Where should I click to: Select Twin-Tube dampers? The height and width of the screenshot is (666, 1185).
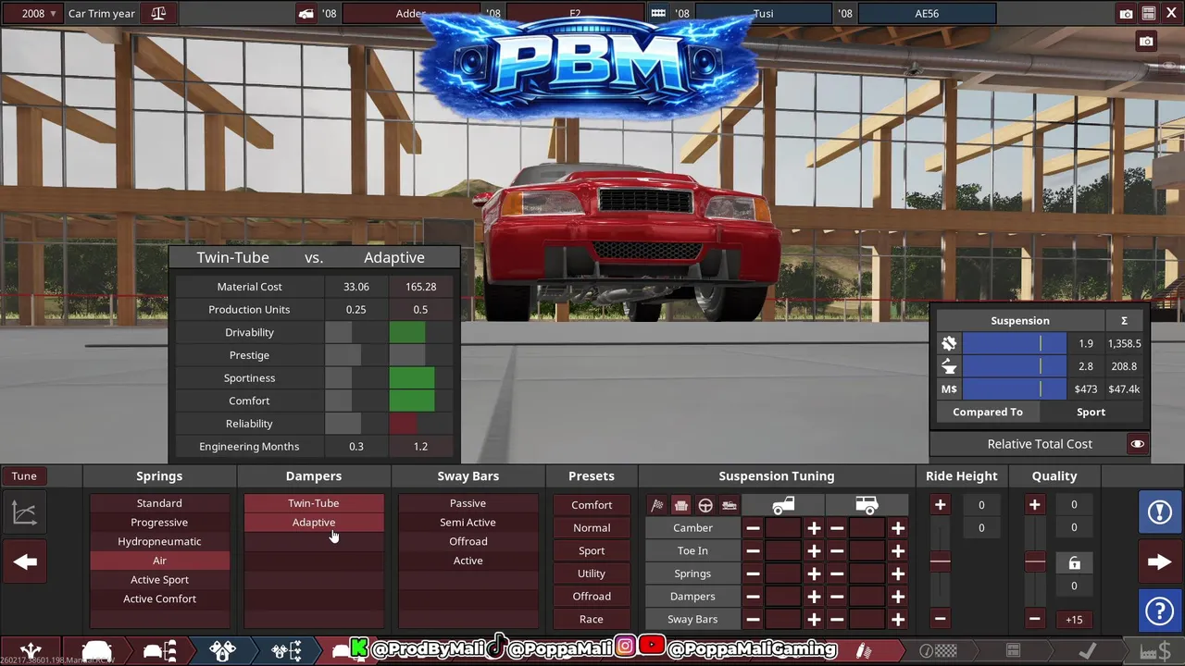tap(314, 503)
